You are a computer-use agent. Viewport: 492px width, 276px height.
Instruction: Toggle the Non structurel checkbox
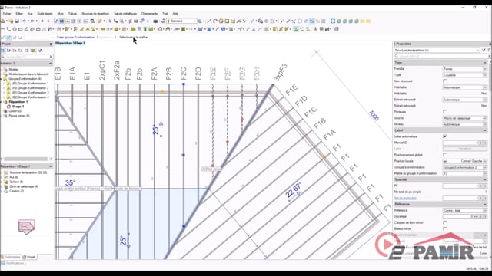[444, 81]
